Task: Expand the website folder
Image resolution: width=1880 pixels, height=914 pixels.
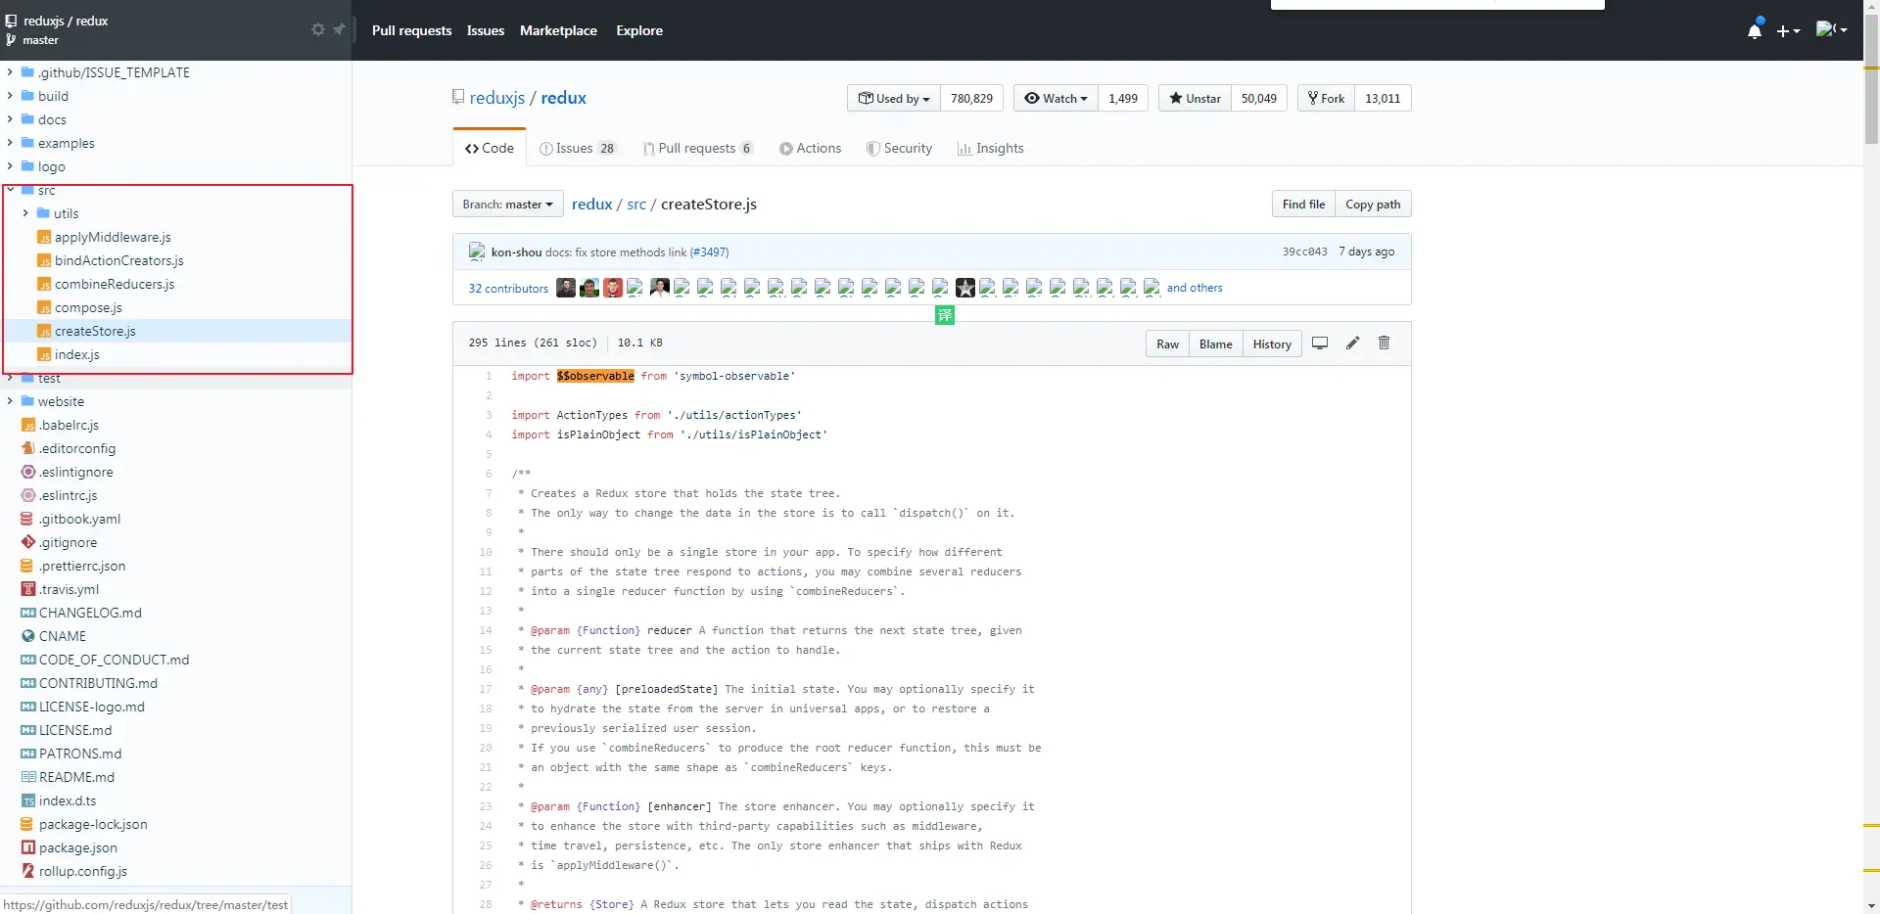Action: [10, 401]
